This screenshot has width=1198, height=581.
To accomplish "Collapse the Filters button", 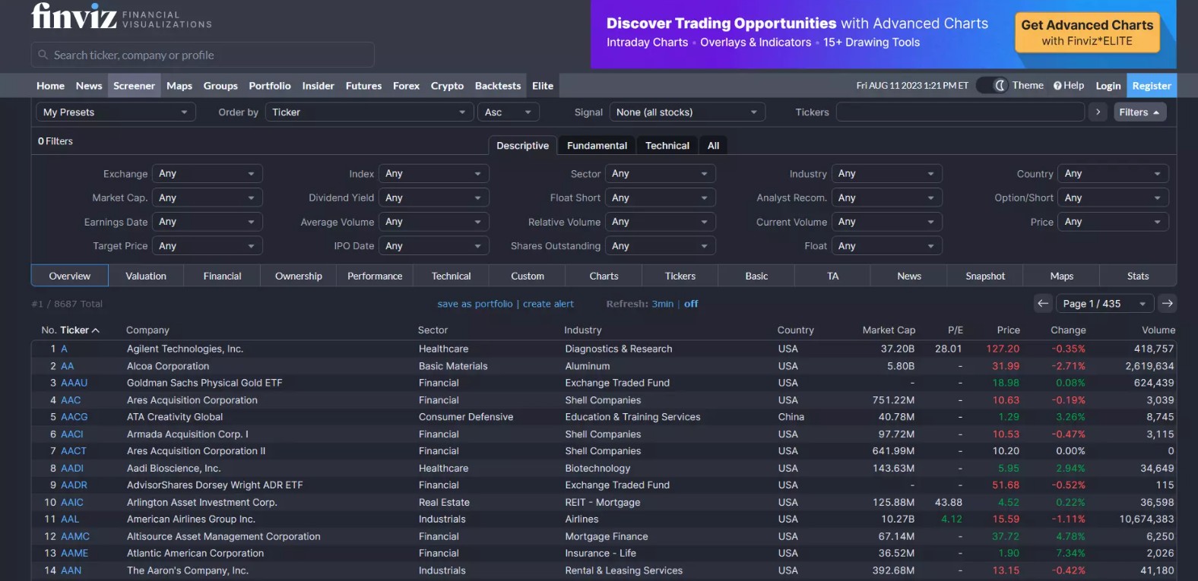I will point(1139,112).
